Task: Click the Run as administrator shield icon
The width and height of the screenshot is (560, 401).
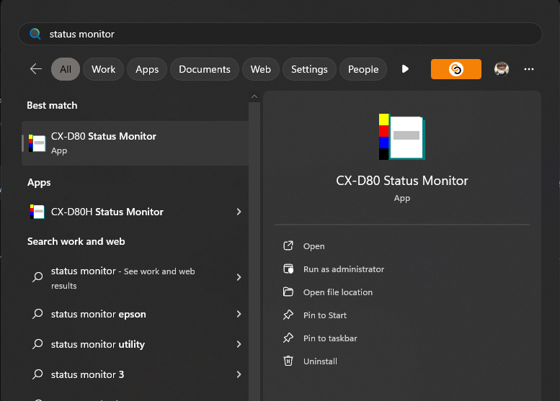Action: click(x=288, y=269)
